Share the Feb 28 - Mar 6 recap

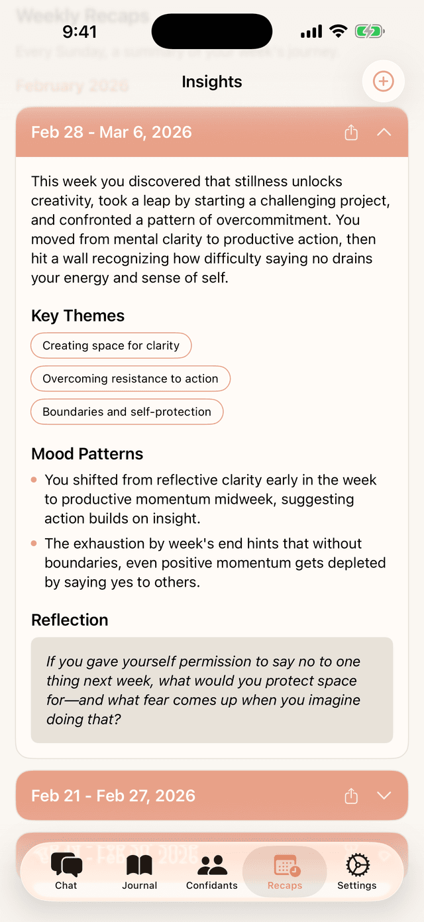(351, 133)
